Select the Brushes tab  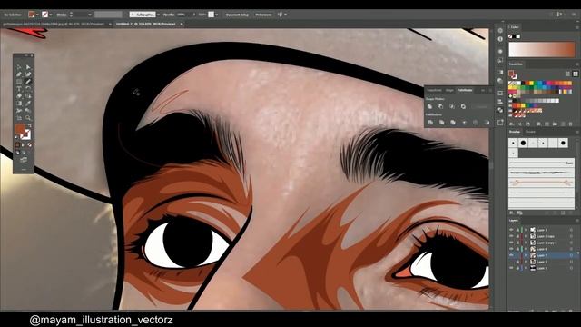pyautogui.click(x=515, y=132)
